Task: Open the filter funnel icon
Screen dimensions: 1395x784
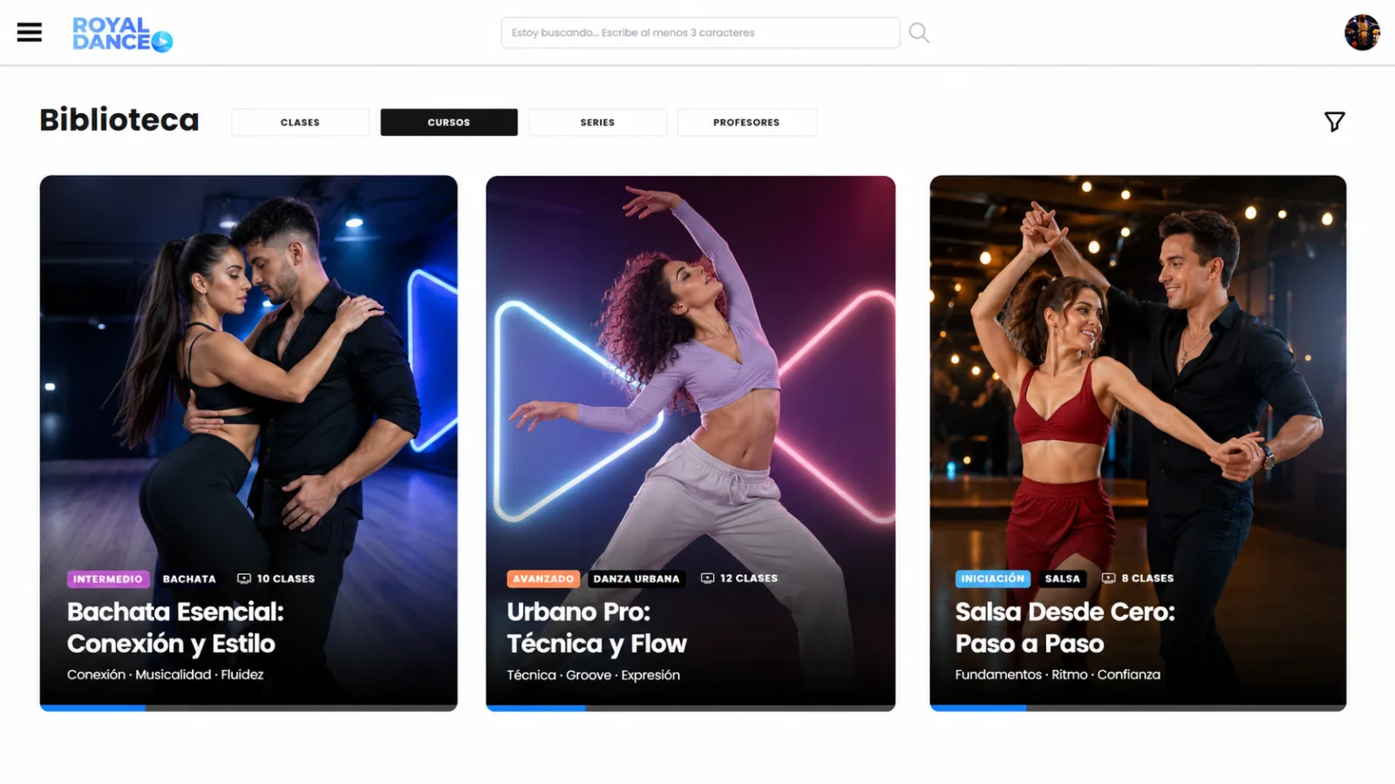Action: (x=1334, y=122)
